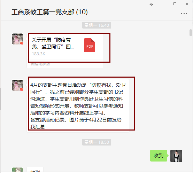
Task: Minimize the WeChat chat window
Action: coord(163,4)
